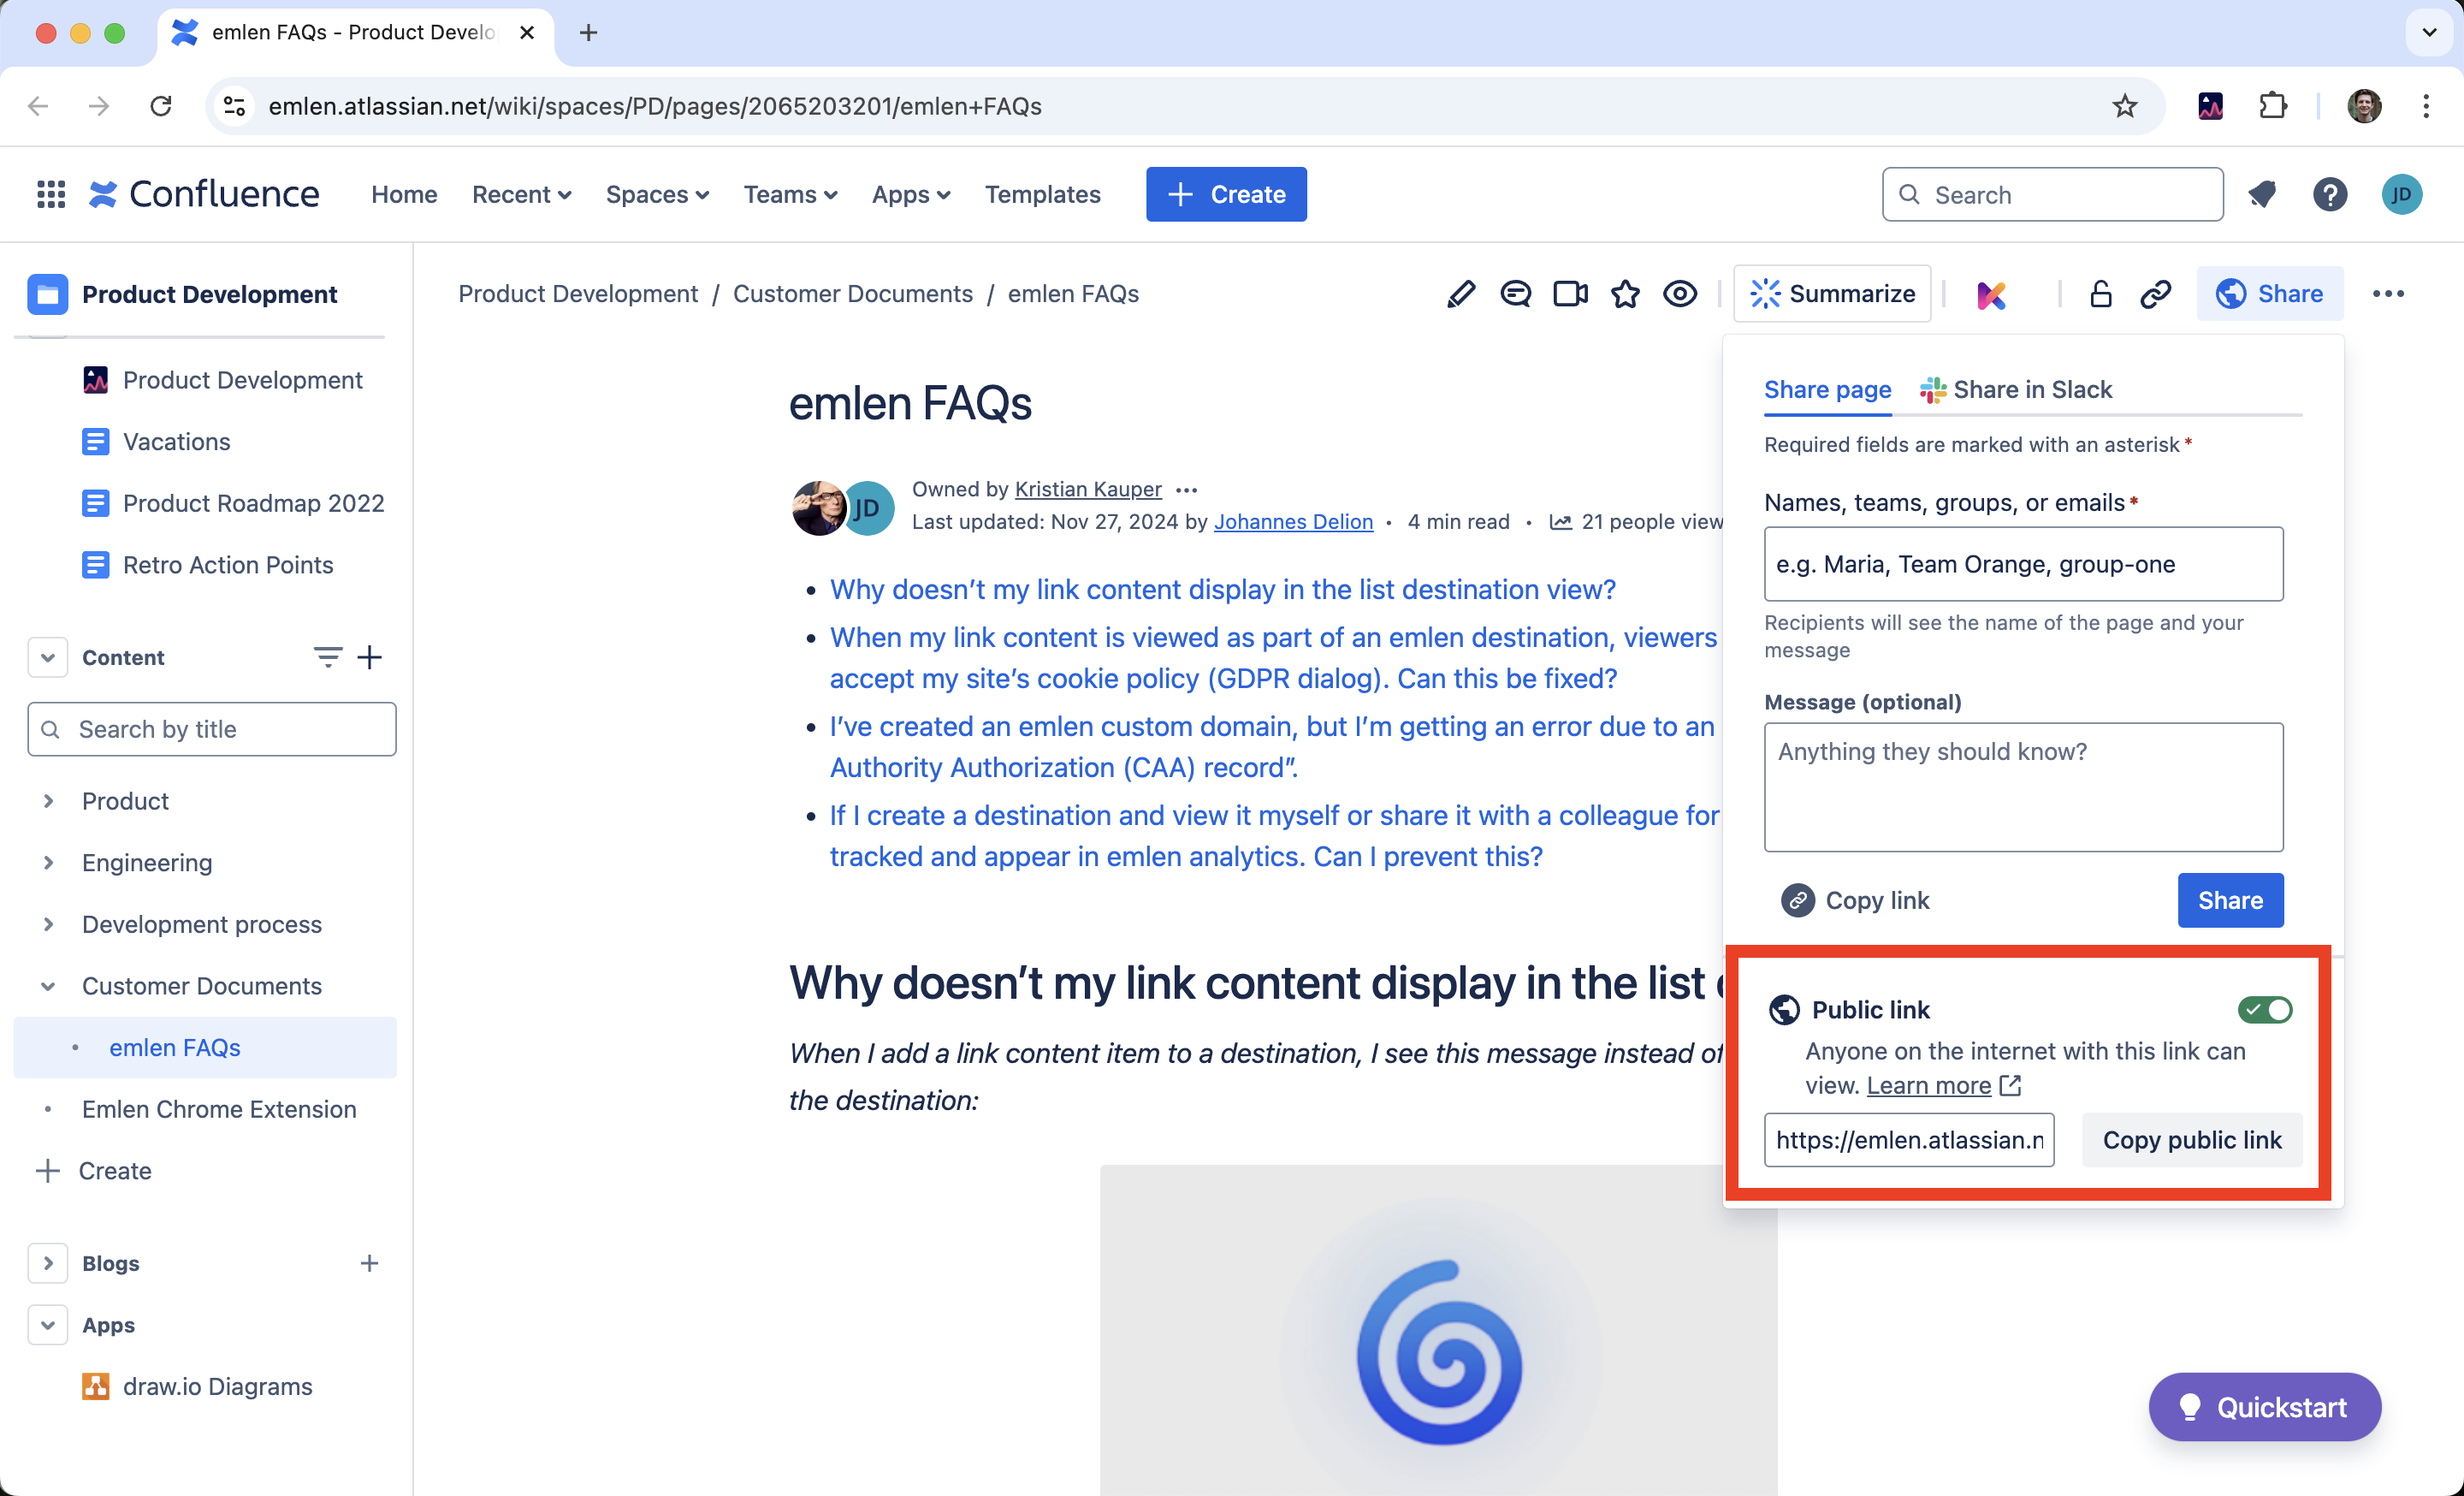Toggle the watch page eye icon
The height and width of the screenshot is (1496, 2464).
(x=1680, y=294)
